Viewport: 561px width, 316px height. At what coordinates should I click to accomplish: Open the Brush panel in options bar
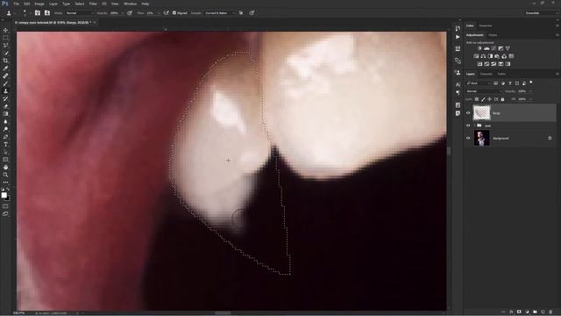pos(38,13)
